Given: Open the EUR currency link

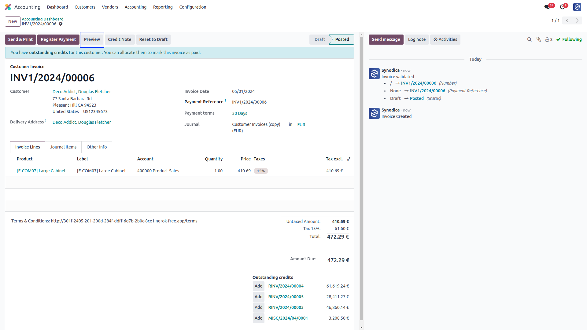Looking at the screenshot, I should (301, 125).
